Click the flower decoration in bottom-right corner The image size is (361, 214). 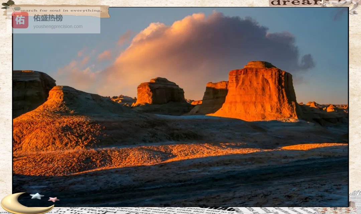(x=334, y=210)
